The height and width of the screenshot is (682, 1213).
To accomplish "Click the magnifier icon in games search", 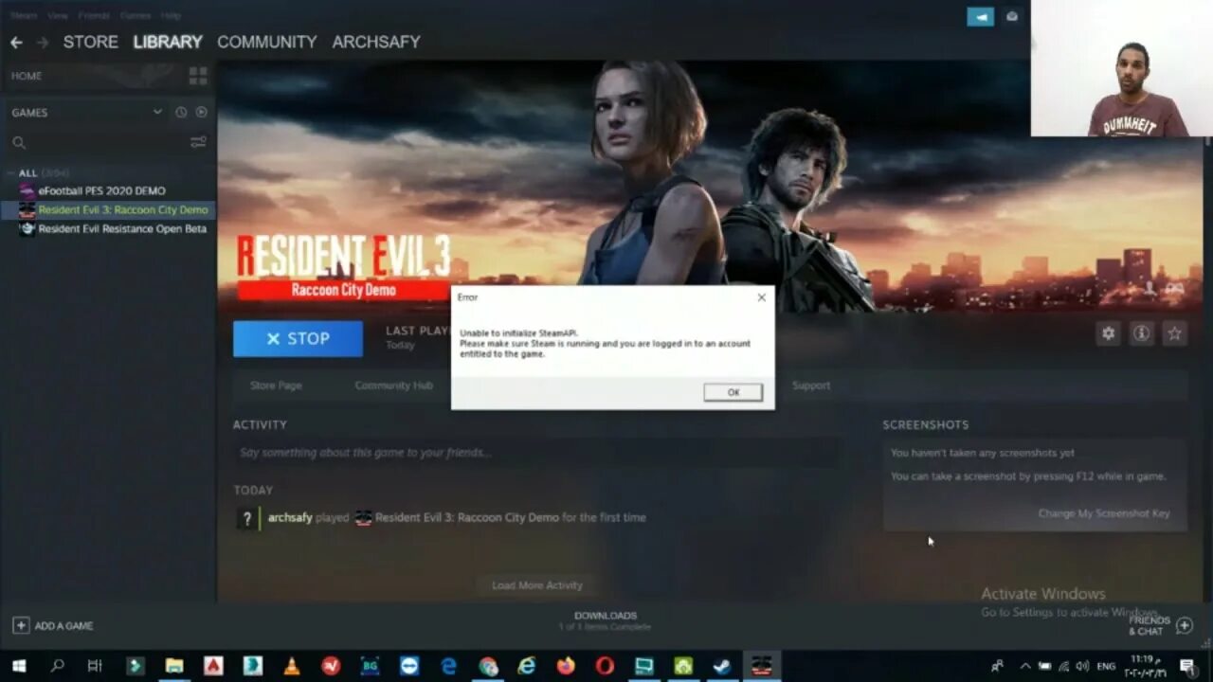I will (18, 143).
